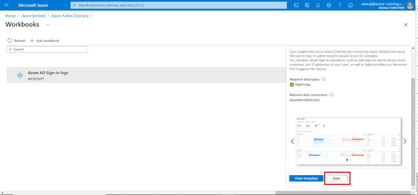Click the View template button
Screen dimensions: 418x195
(306, 178)
